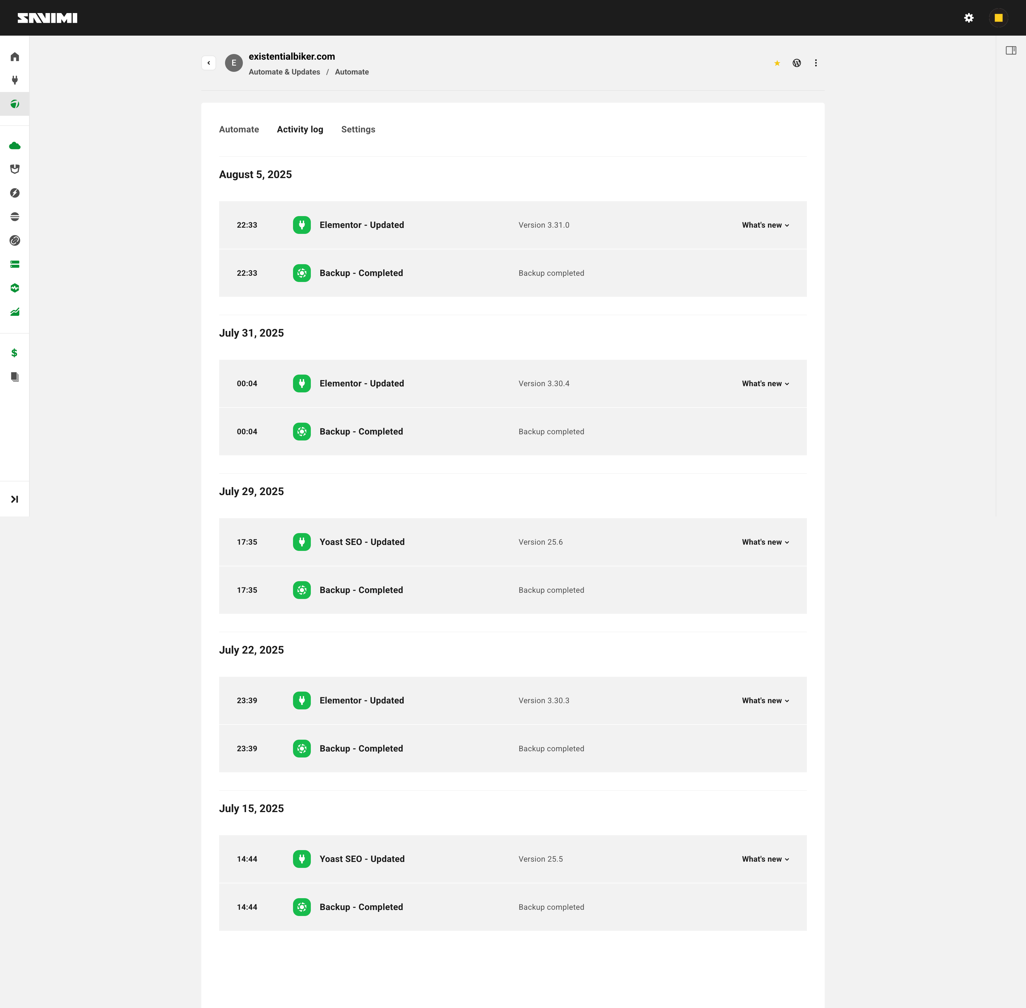The width and height of the screenshot is (1026, 1008).
Task: Switch to the Automate tab
Action: click(239, 130)
